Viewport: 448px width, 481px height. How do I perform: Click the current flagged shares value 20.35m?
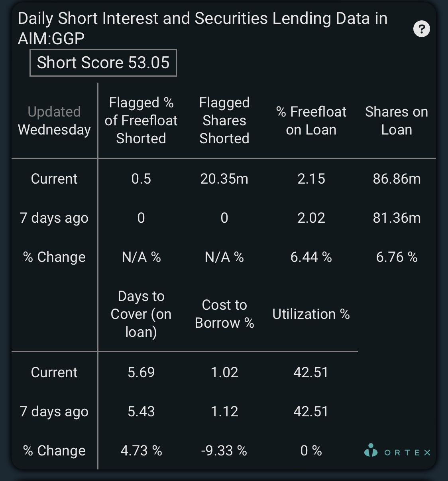point(224,179)
